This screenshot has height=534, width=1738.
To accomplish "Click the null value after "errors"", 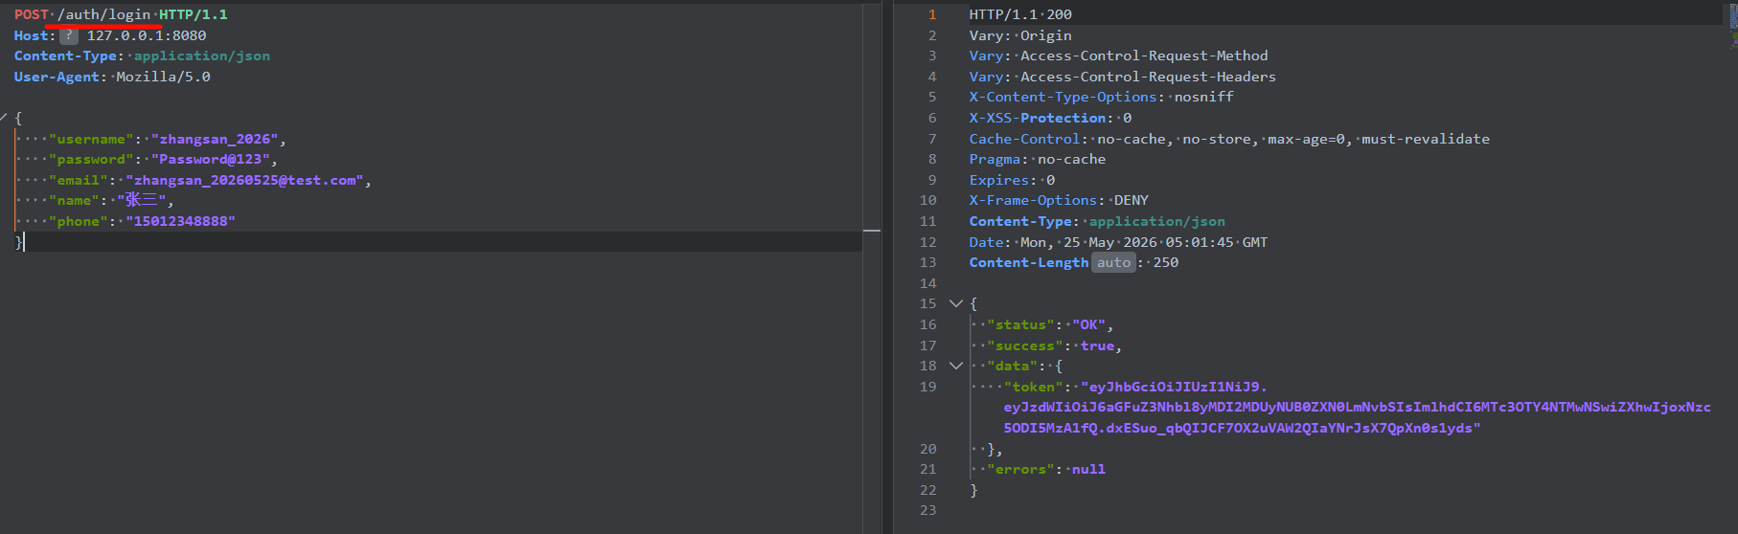I will 1088,469.
